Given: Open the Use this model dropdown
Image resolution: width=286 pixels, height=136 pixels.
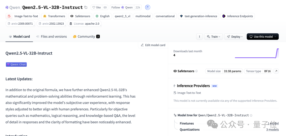Looking at the screenshot, I should click(262, 37).
